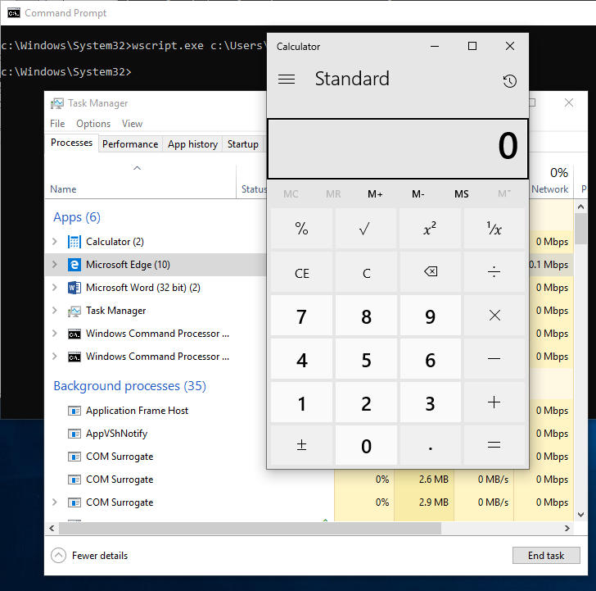596x591 pixels.
Task: Click the reciprocal 1/x key
Action: 494,229
